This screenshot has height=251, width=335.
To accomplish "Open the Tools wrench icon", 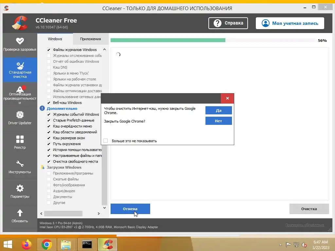I will tap(20, 164).
